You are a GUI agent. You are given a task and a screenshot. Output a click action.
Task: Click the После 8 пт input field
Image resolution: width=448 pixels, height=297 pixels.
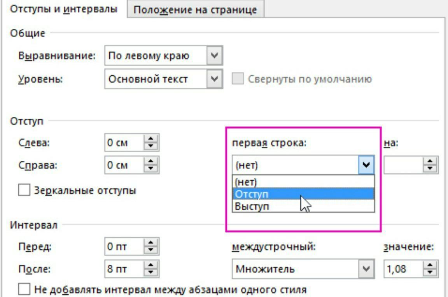[x=124, y=269]
